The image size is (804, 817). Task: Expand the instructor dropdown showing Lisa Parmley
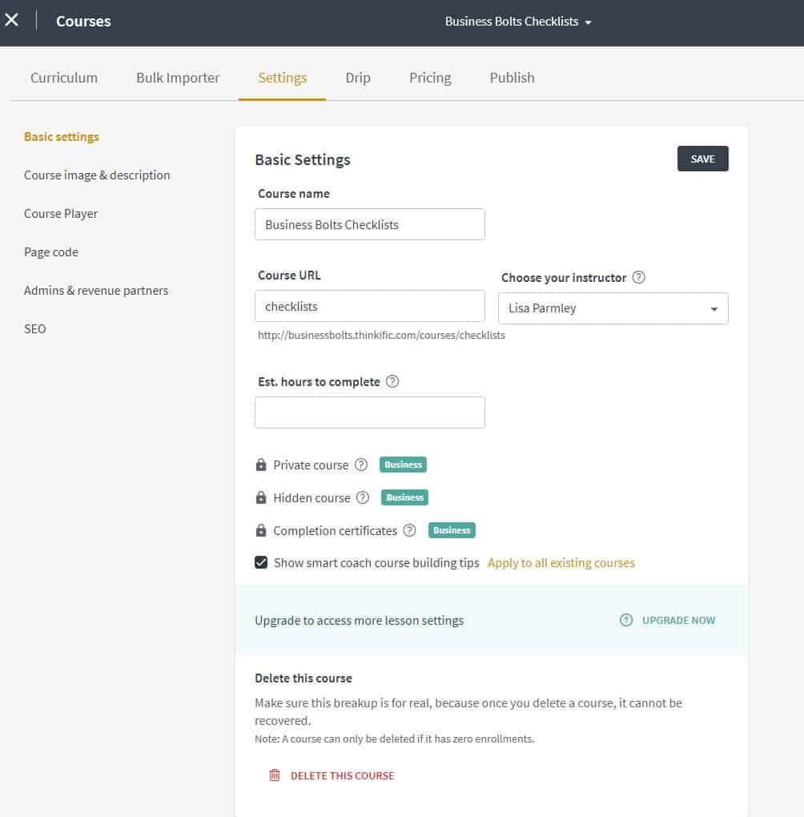pos(613,308)
